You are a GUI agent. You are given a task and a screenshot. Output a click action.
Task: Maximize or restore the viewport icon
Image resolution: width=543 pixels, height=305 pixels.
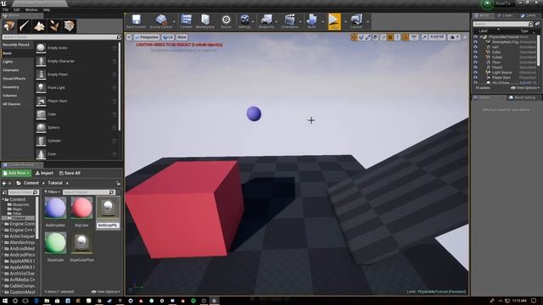pos(465,37)
